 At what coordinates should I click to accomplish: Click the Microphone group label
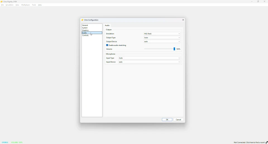click(x=111, y=54)
